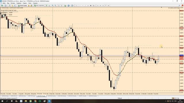184x103 pixels.
Task: Click the search magnifier icon in toolbar
Action: (179, 5)
